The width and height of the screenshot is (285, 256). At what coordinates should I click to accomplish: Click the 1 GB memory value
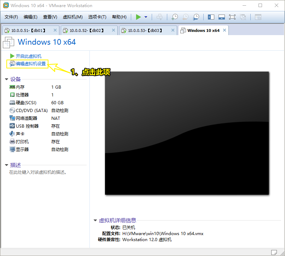coord(56,87)
